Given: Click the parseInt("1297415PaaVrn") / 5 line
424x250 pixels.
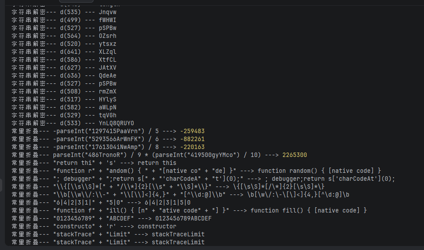Looking at the screenshot, I should 108,131.
